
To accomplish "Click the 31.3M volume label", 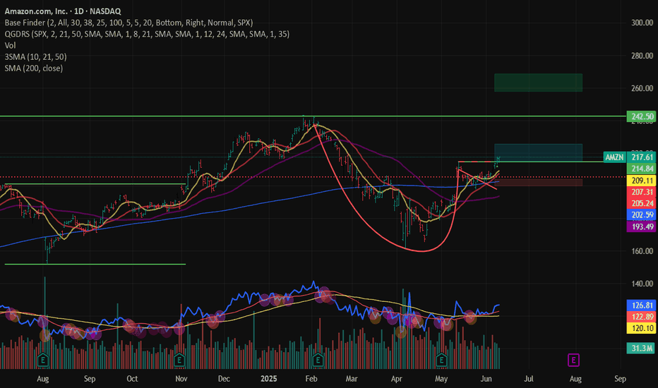I will 641,348.
